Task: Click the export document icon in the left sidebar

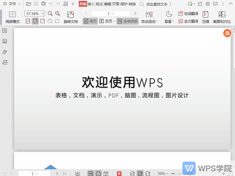Action: (4, 62)
